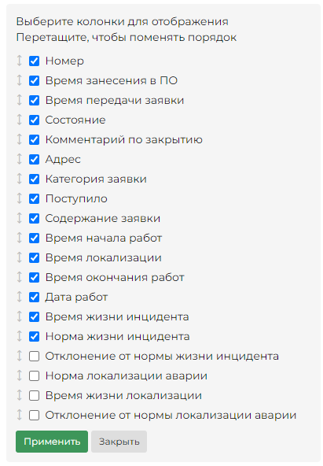Tick Отклонение от нормы локализации аварии checkbox

pos(34,415)
